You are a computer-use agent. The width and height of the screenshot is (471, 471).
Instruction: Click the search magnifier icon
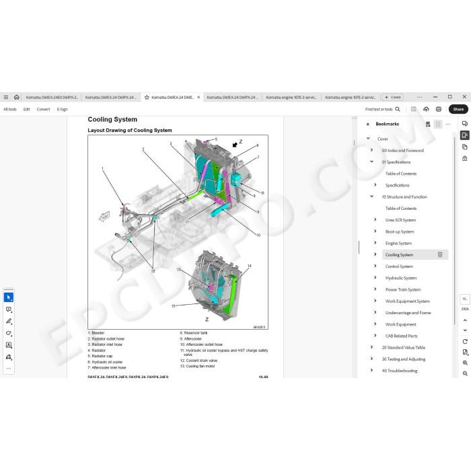398,109
